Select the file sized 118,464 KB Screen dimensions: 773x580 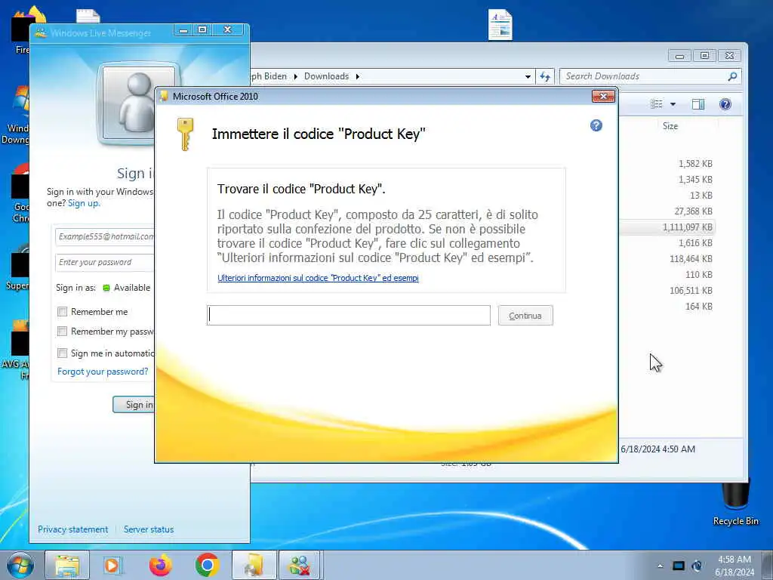tap(691, 259)
